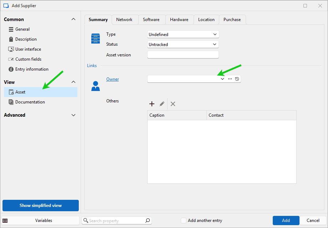Click the pencil edit icon under Others
Viewport: 328px width, 228px height.
(162, 104)
